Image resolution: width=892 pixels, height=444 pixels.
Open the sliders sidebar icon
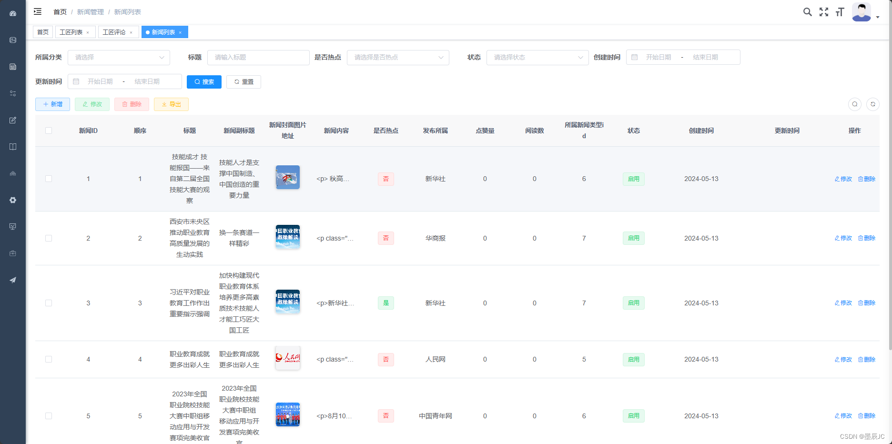pyautogui.click(x=13, y=93)
